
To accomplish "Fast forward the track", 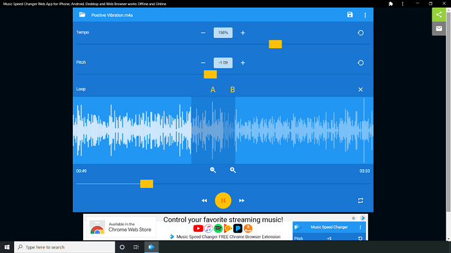I will (242, 201).
